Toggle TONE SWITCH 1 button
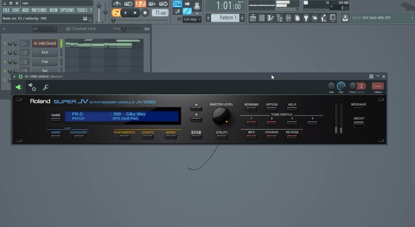Viewport: 415px width, 227px height. click(x=251, y=123)
